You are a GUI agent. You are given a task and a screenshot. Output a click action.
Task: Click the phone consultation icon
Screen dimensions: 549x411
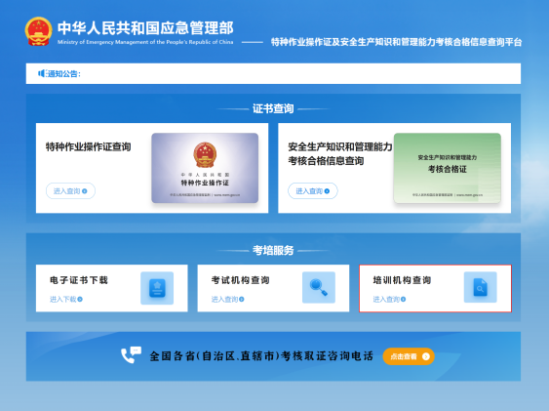coord(131,355)
